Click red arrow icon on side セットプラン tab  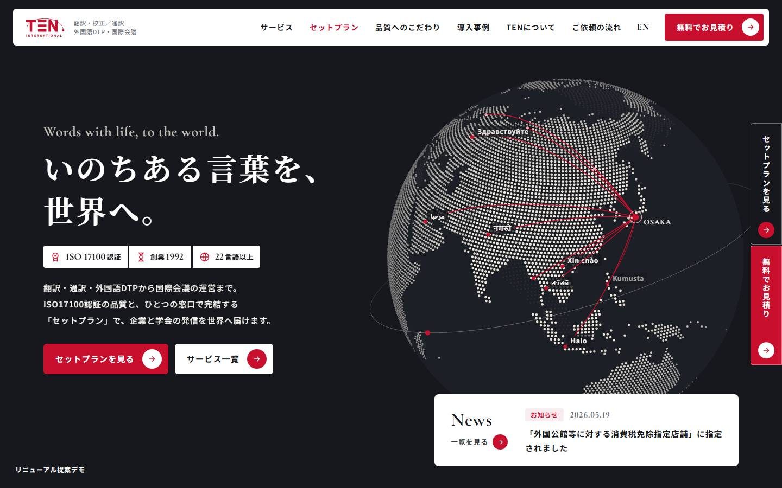766,230
